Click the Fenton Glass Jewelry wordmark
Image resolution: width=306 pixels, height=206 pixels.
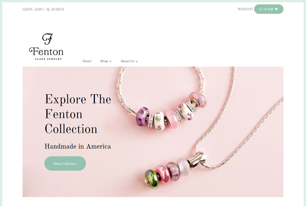coord(46,54)
